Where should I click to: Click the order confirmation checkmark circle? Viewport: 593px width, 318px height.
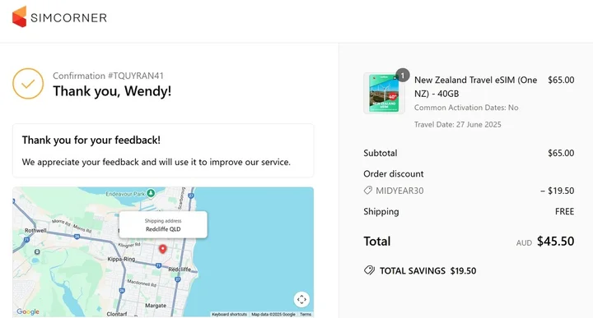(x=28, y=84)
